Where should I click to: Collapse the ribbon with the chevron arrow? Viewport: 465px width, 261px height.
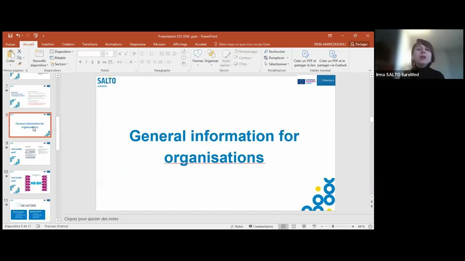pos(370,70)
